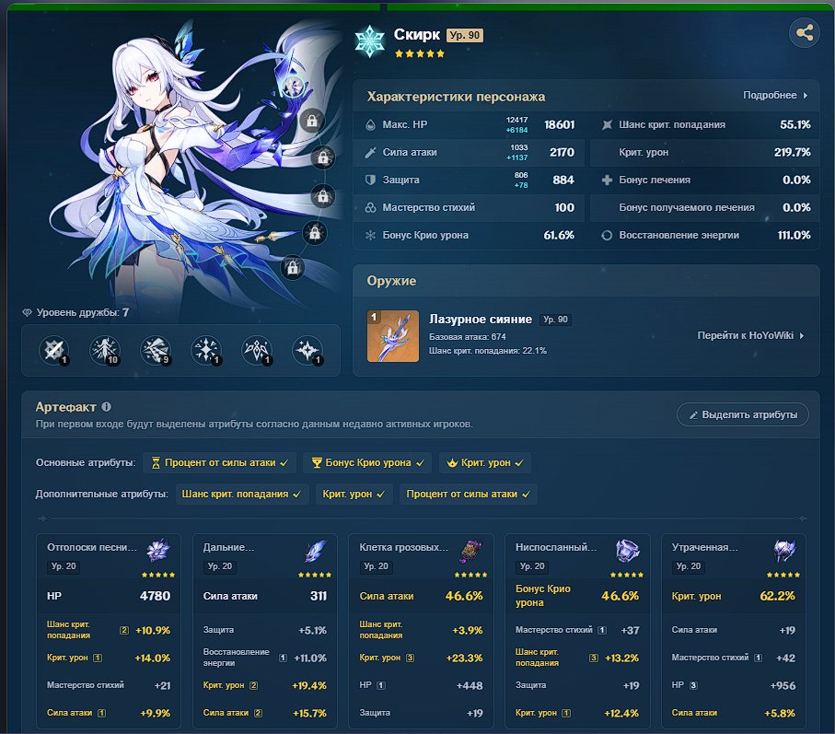
Task: Toggle sub attribute Шанс крит. попадания
Action: coord(242,495)
